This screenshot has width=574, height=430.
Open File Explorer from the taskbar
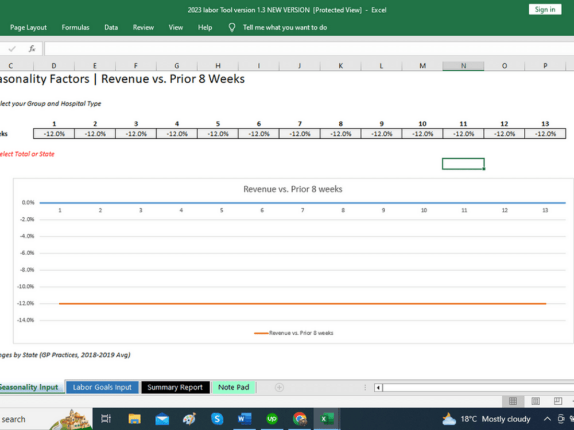pos(134,419)
